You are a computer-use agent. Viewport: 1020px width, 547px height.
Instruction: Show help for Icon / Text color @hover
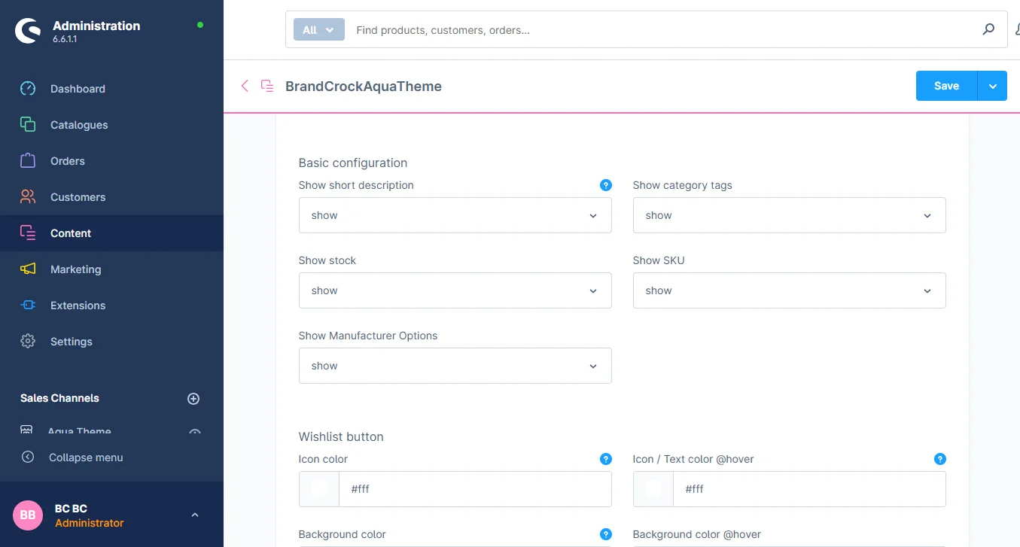(939, 459)
